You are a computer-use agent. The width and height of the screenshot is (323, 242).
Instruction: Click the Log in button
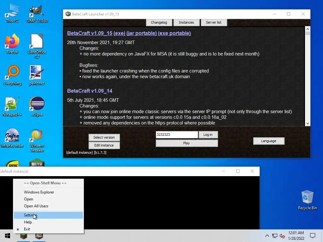pyautogui.click(x=208, y=135)
